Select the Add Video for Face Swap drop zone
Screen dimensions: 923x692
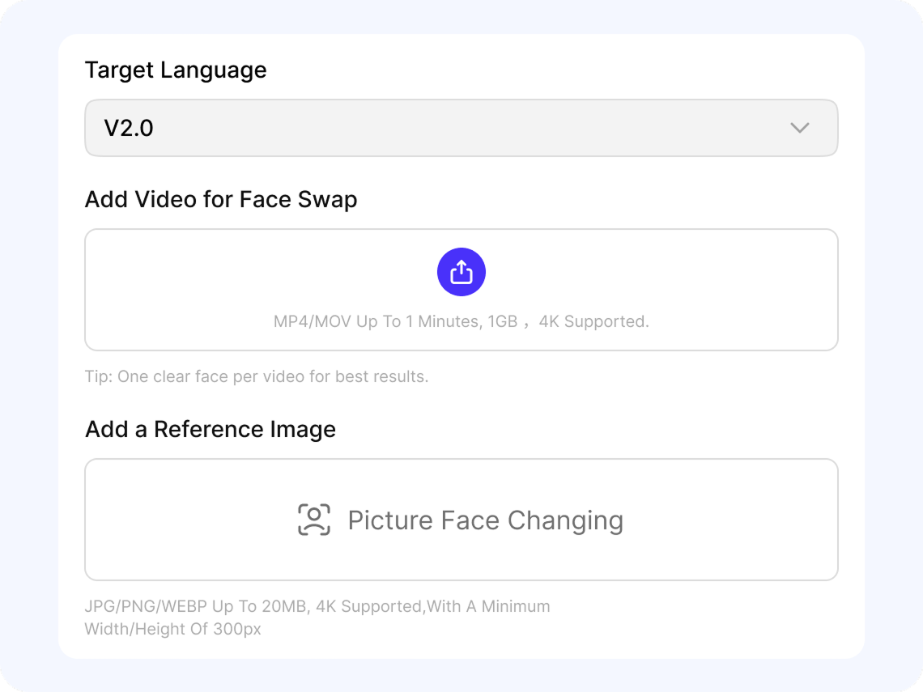461,289
